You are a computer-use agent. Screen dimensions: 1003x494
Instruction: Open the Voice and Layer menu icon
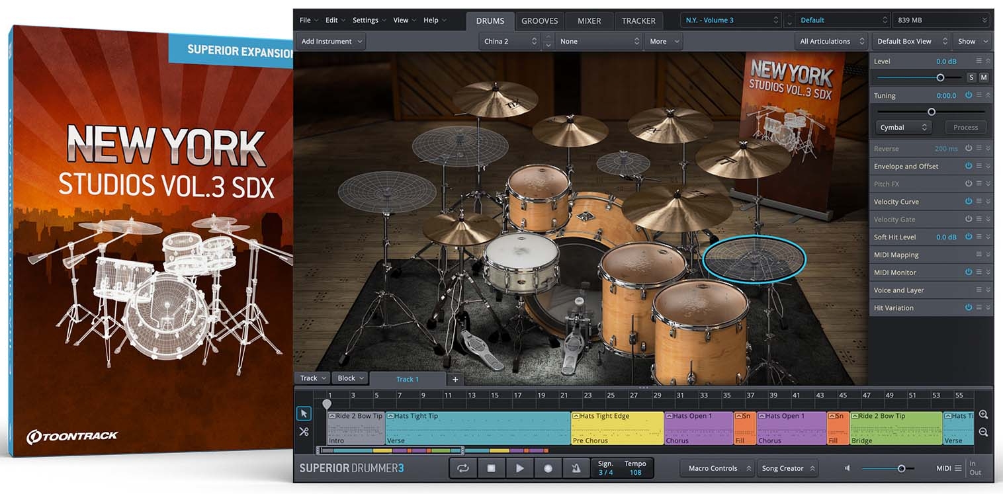979,290
